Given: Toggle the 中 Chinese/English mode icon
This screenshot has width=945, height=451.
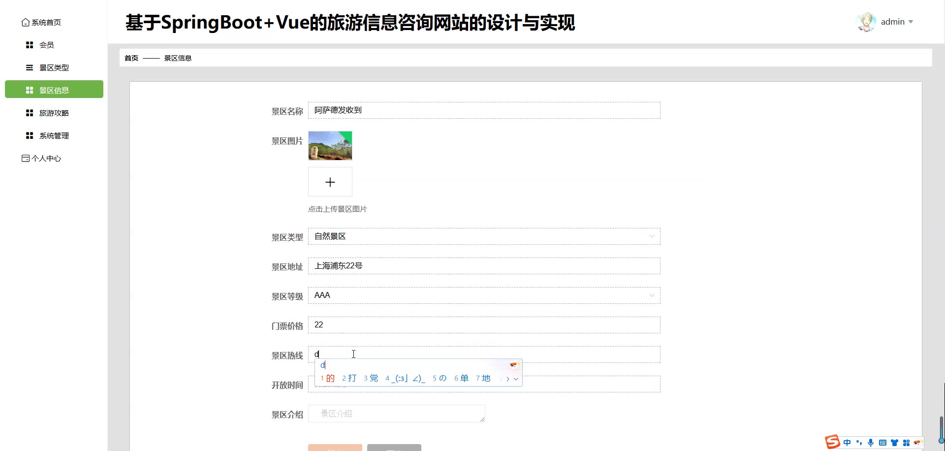Looking at the screenshot, I should 847,443.
